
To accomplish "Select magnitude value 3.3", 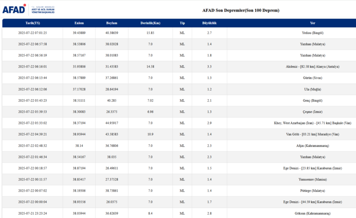I will [x=210, y=67].
